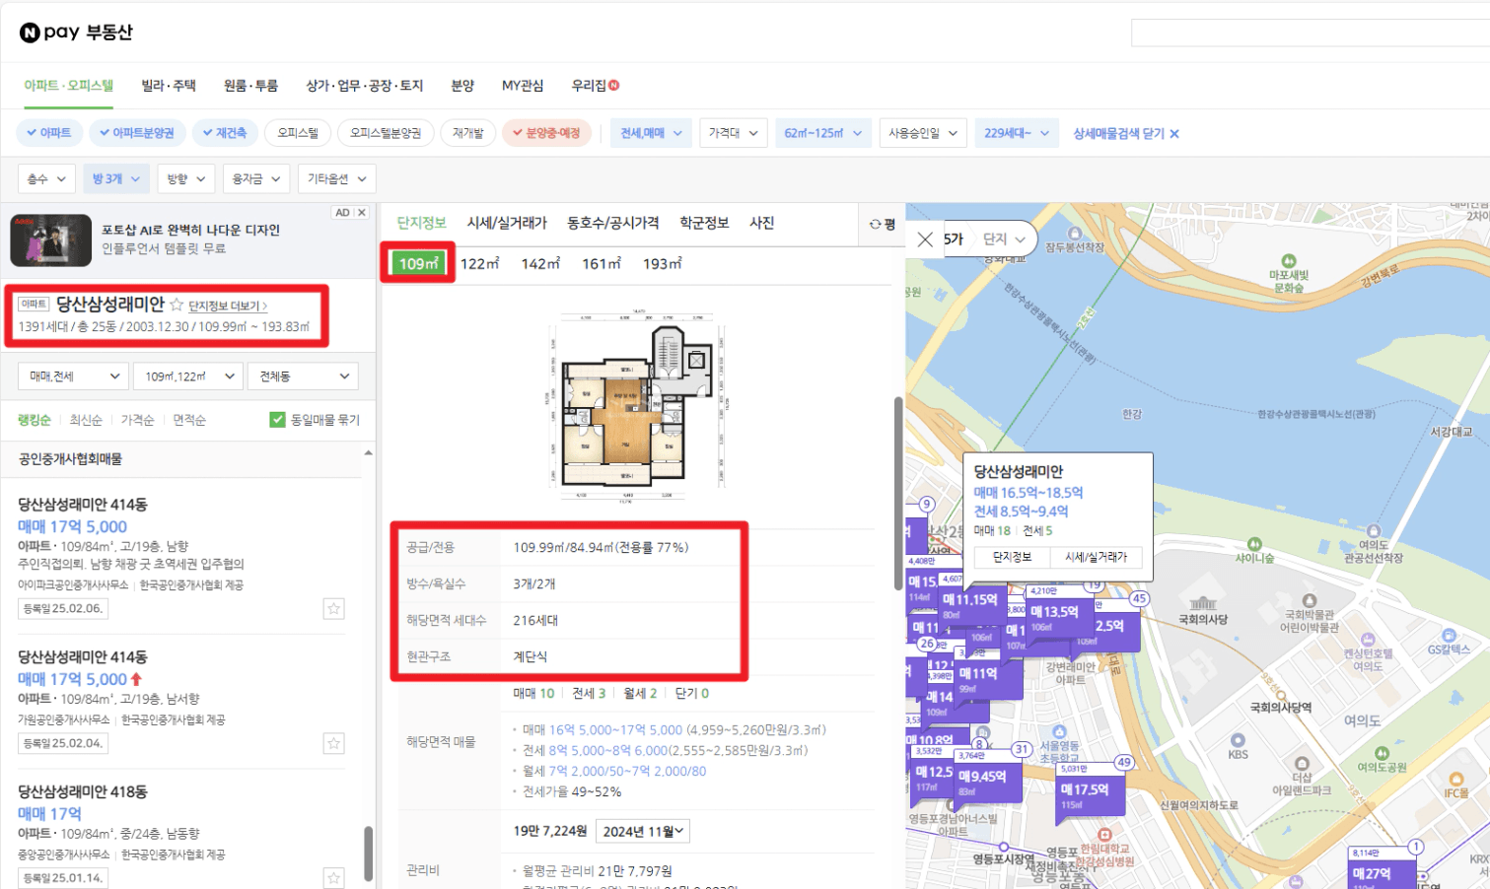Toggle the 아파트분양권 filter chip
The image size is (1490, 889).
pyautogui.click(x=137, y=133)
